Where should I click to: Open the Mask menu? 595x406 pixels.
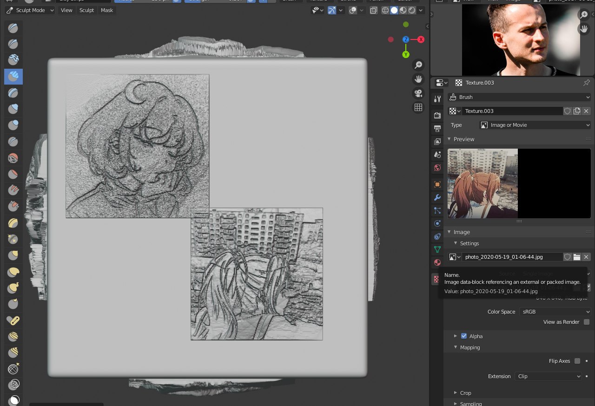click(107, 10)
